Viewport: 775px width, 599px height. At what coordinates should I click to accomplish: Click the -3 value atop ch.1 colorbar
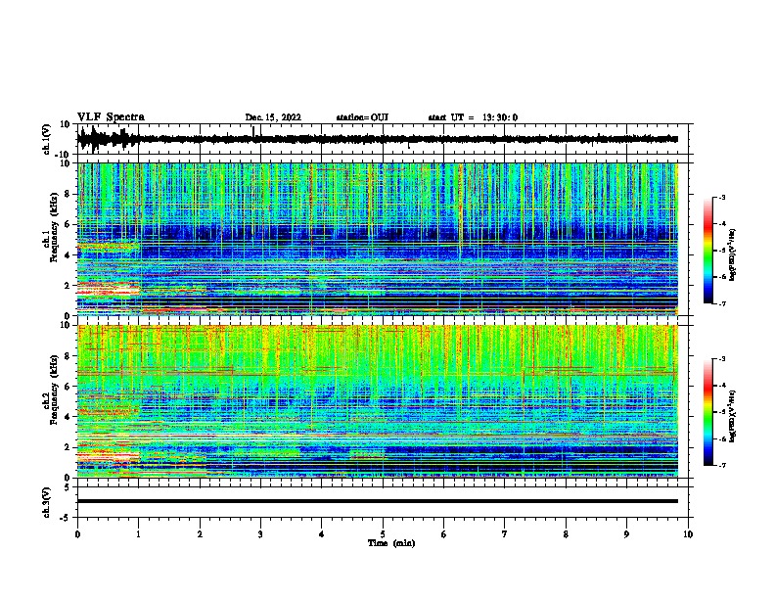point(721,197)
